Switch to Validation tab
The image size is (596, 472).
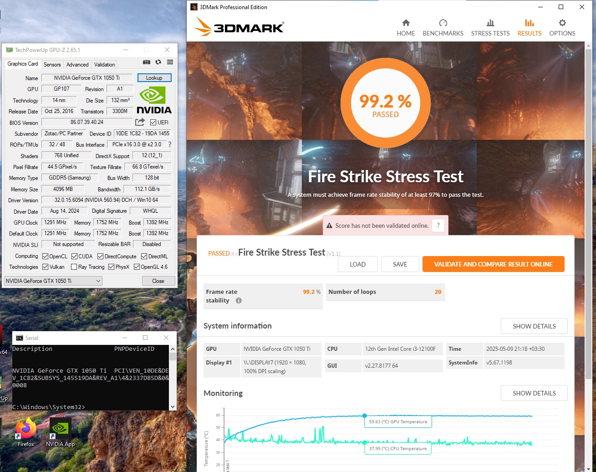(x=105, y=65)
